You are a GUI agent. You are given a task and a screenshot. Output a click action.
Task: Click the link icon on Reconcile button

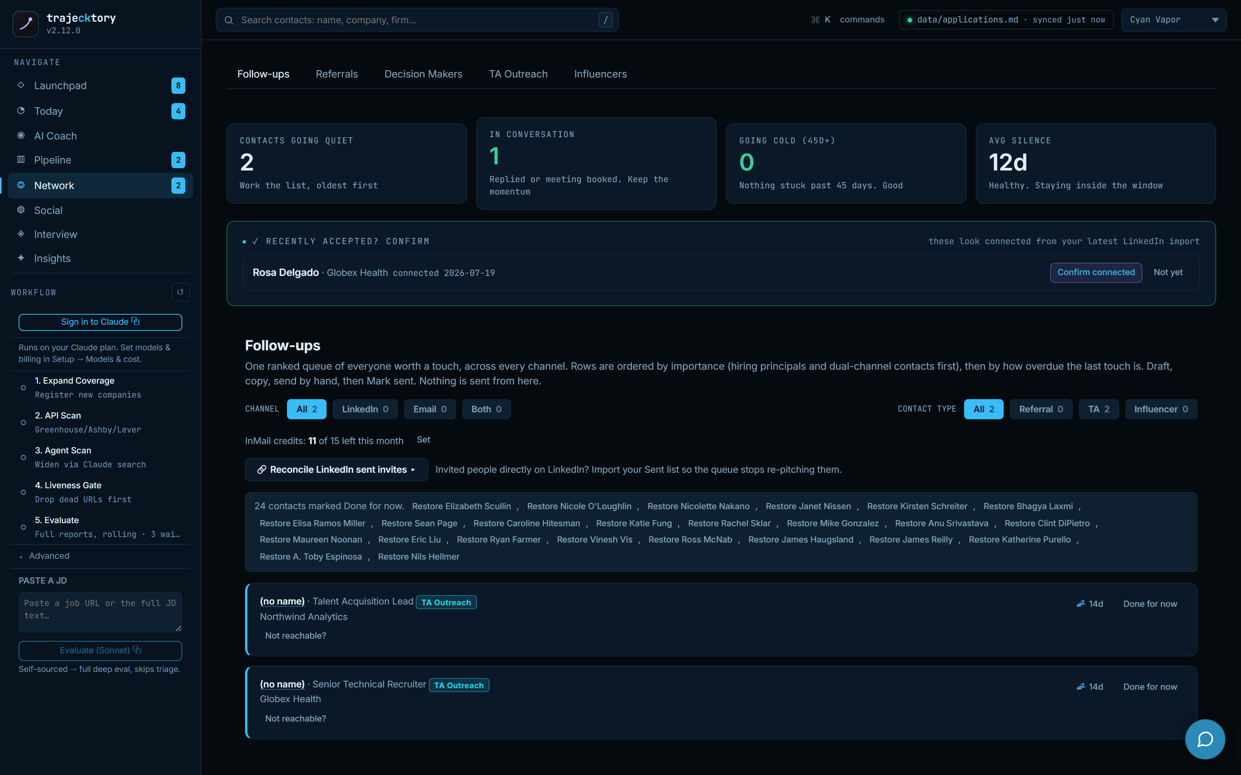[x=261, y=470]
